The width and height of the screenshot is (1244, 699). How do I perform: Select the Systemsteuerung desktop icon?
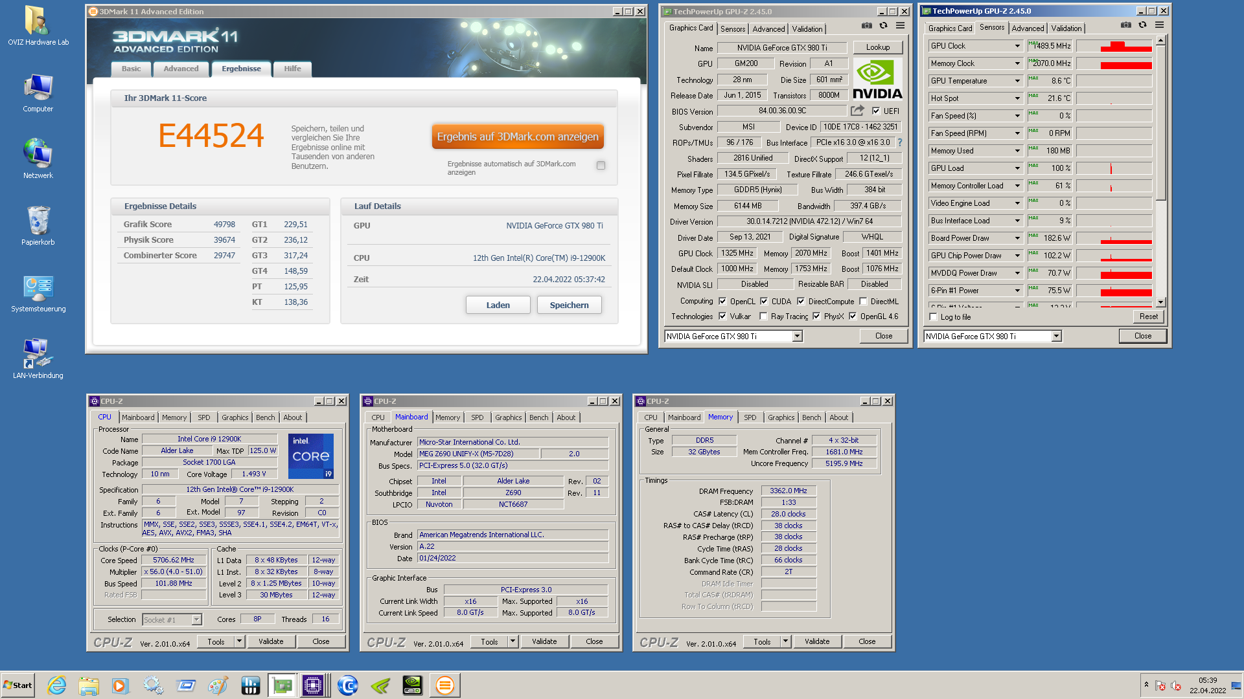click(x=38, y=293)
